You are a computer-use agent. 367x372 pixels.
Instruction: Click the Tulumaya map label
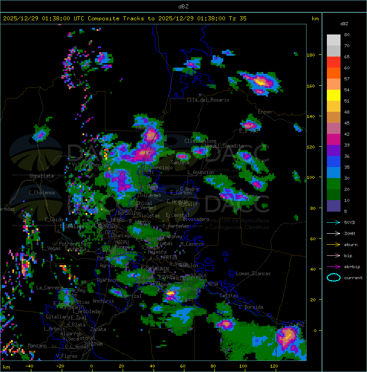pyautogui.click(x=150, y=195)
